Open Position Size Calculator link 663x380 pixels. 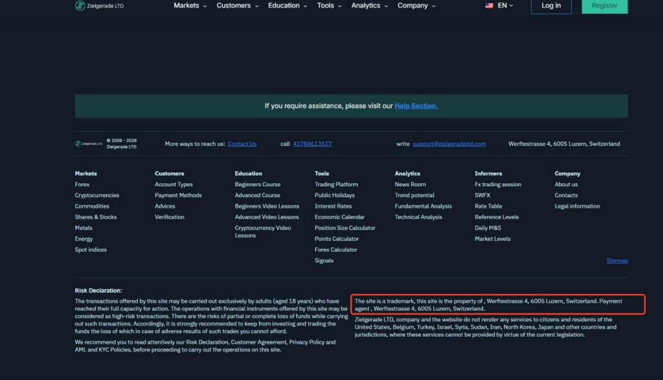tap(344, 228)
